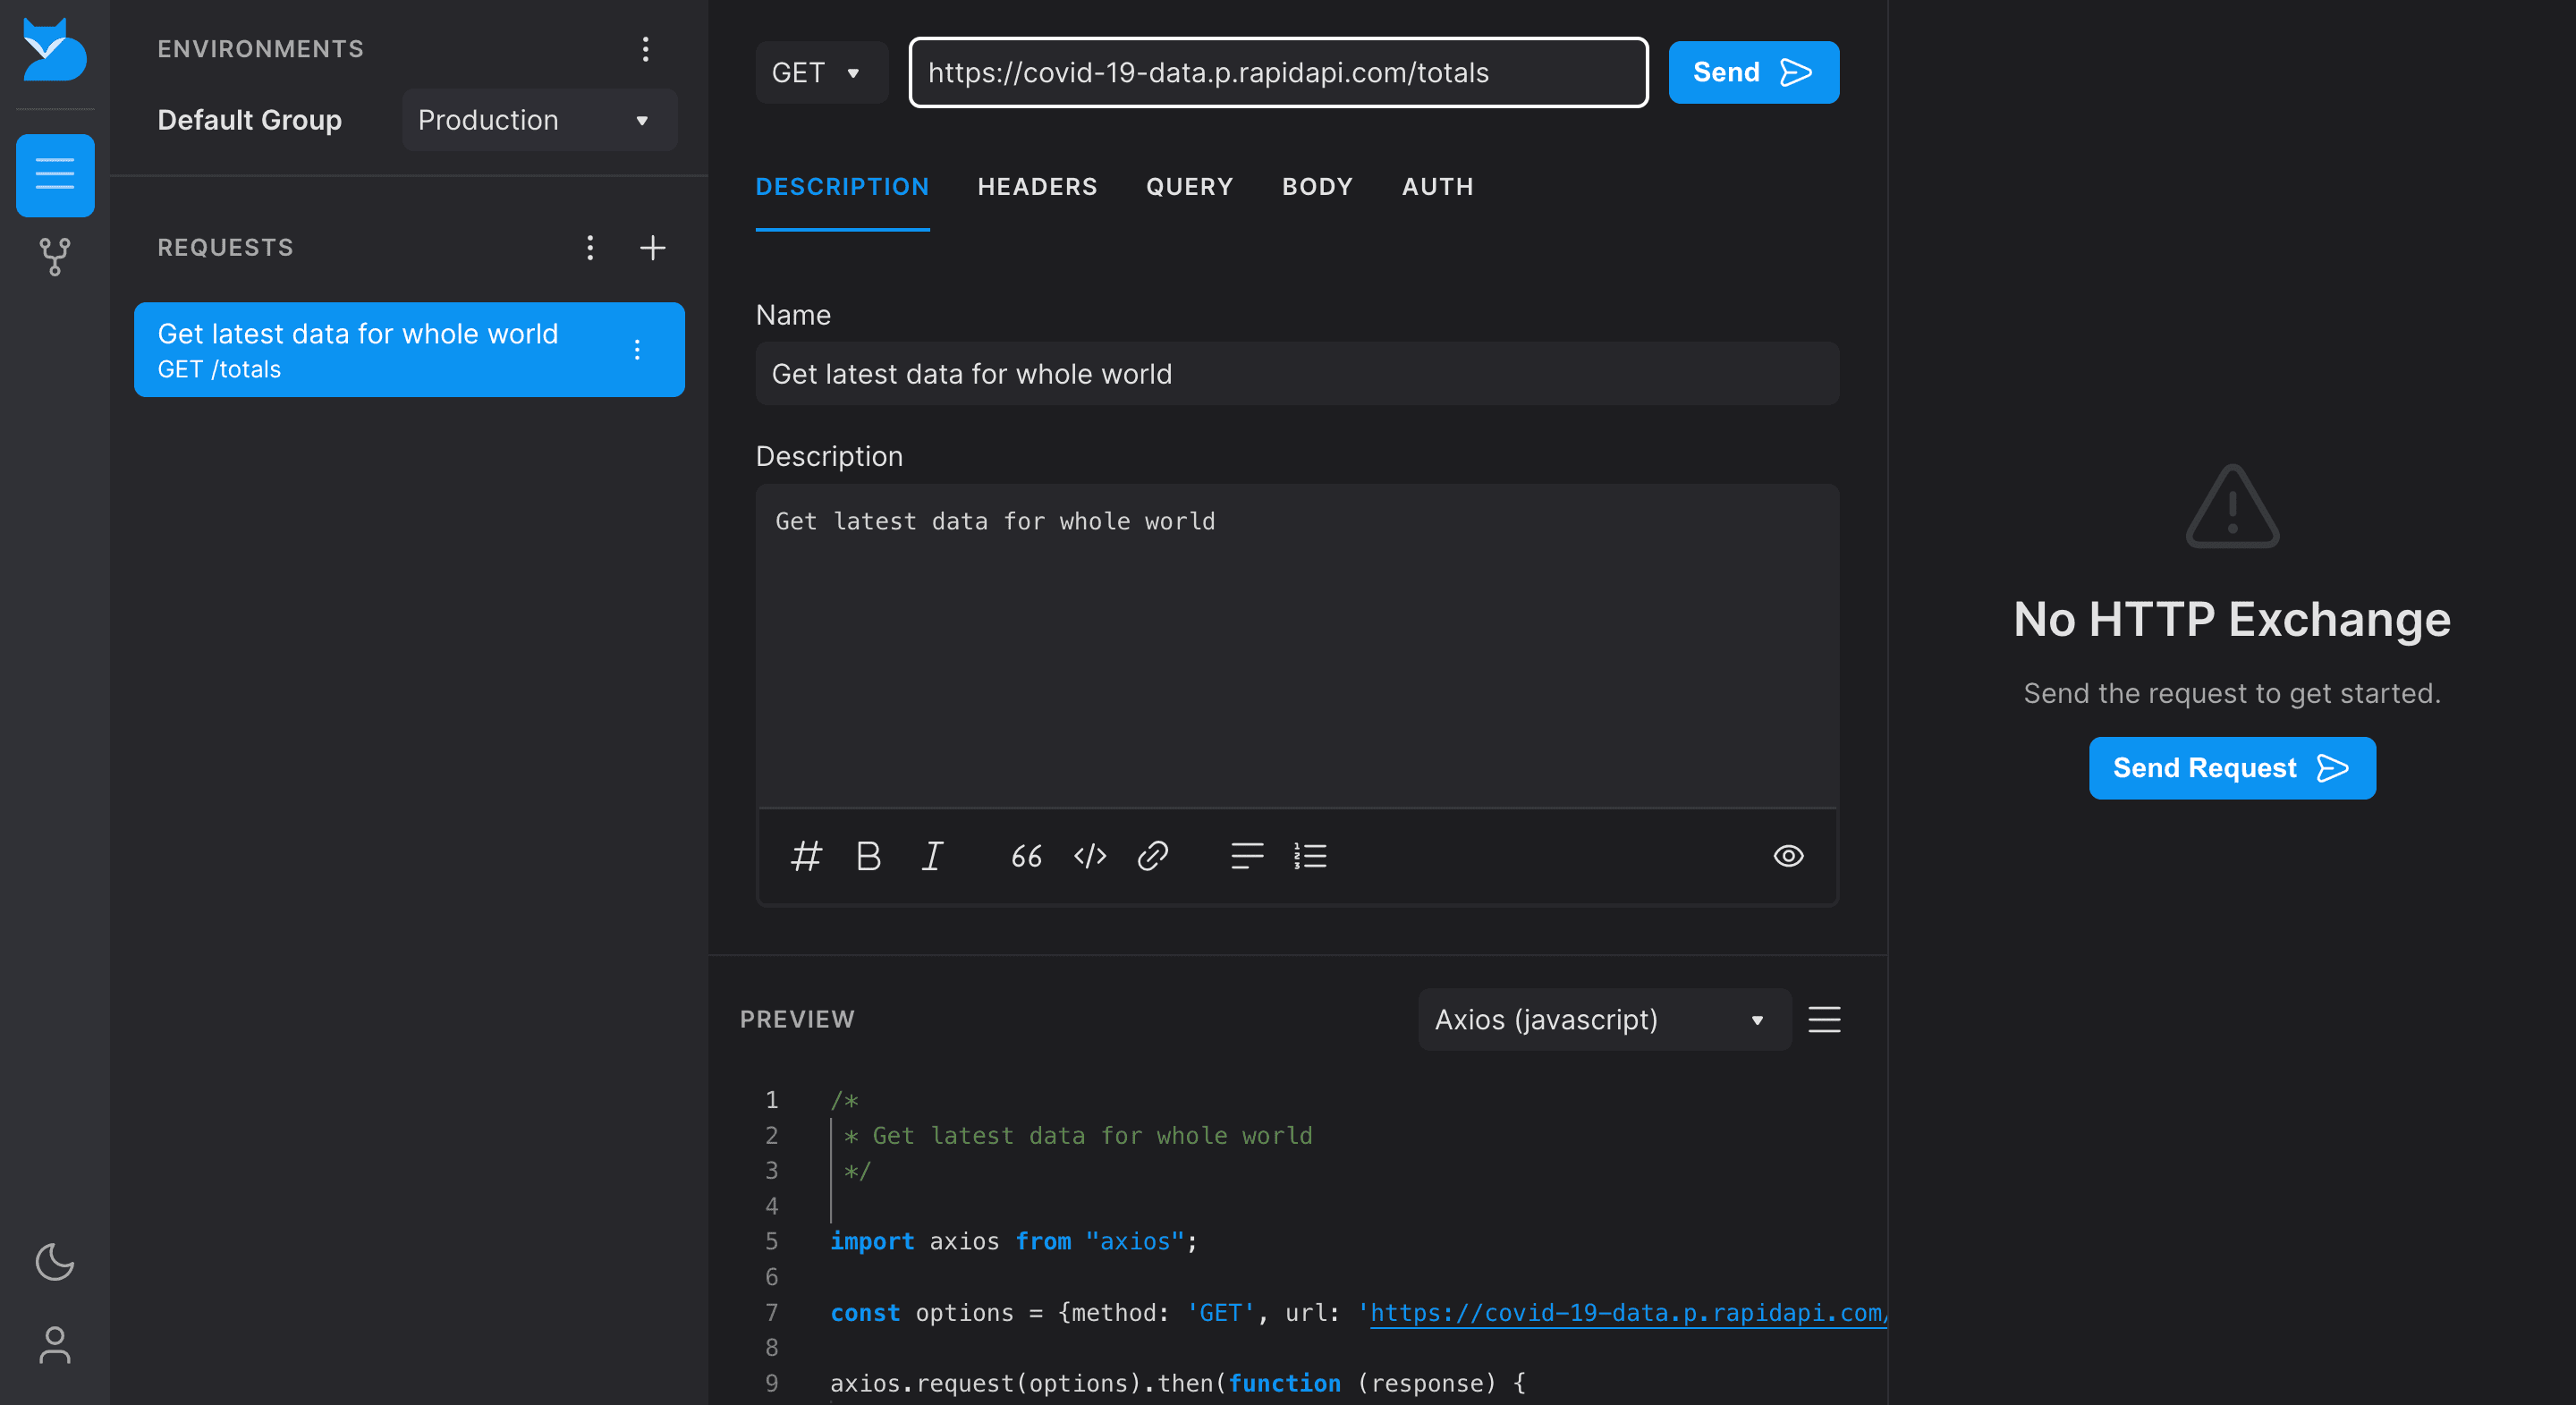Focus the request URL field
The image size is (2576, 1405).
coord(1278,72)
